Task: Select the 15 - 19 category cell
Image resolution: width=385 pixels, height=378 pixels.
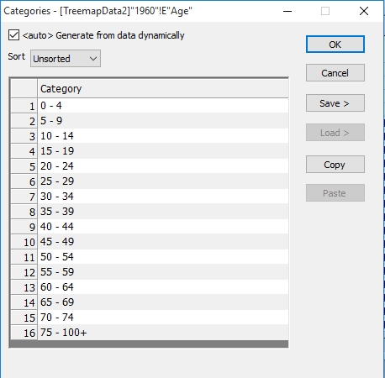Action: tap(163, 151)
